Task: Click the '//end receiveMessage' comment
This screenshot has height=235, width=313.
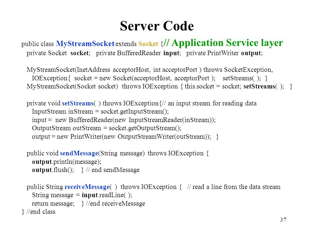Action: coord(115,203)
